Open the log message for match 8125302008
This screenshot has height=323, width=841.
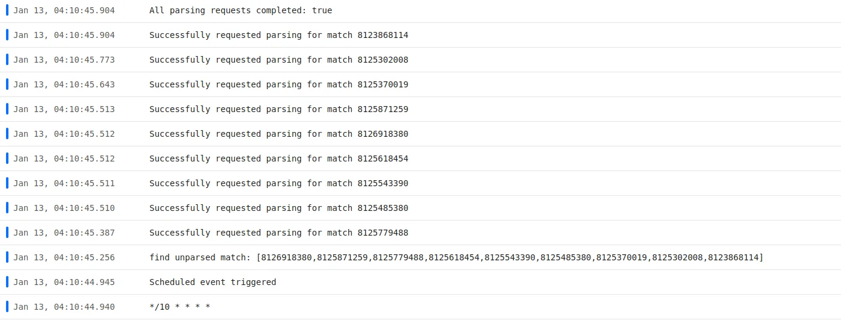click(x=278, y=60)
